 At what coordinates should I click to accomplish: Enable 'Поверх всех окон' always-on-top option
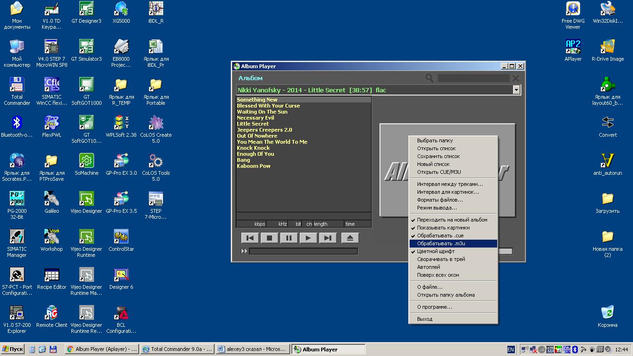(453, 275)
